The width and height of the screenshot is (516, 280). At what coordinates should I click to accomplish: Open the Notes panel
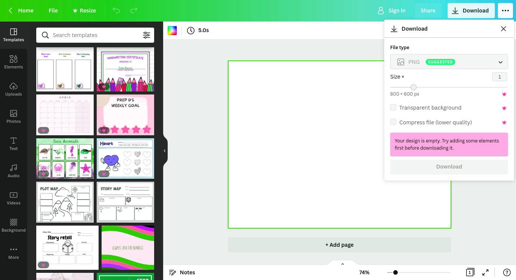pyautogui.click(x=182, y=272)
